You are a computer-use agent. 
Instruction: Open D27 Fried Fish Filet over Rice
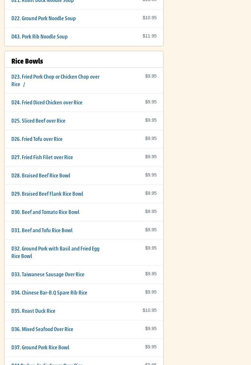pos(42,157)
